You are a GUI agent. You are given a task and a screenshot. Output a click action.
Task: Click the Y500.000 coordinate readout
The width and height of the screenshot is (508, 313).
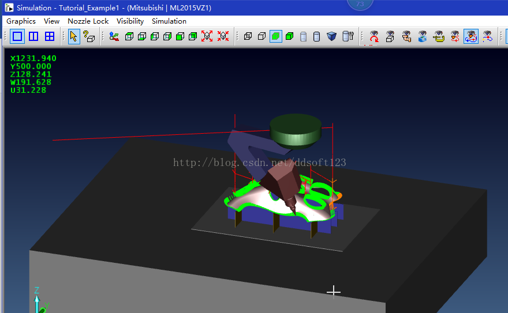point(31,66)
